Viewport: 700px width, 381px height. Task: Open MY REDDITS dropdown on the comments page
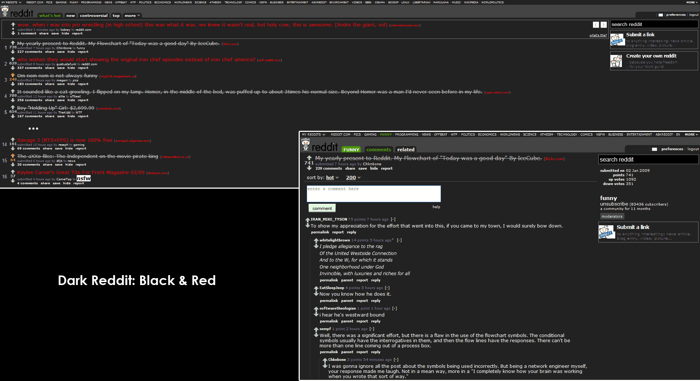click(x=314, y=134)
